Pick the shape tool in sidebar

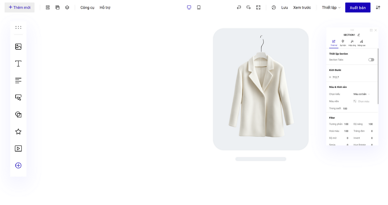(x=18, y=115)
